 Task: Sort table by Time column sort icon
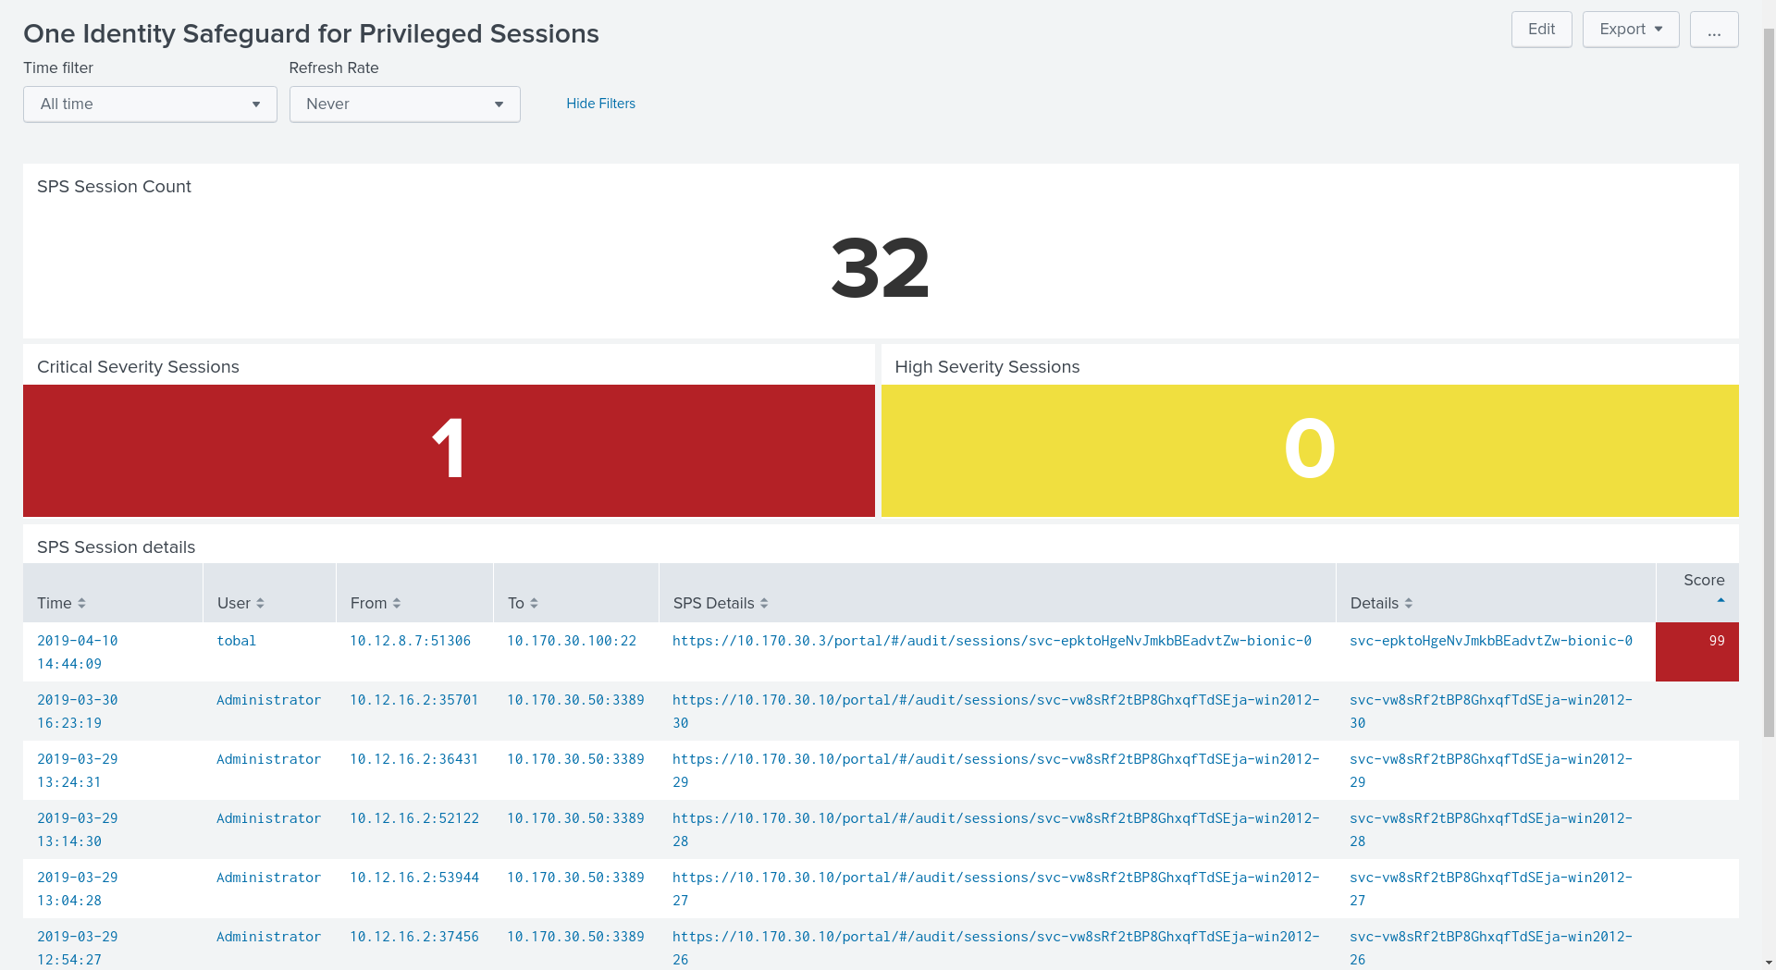pyautogui.click(x=81, y=603)
